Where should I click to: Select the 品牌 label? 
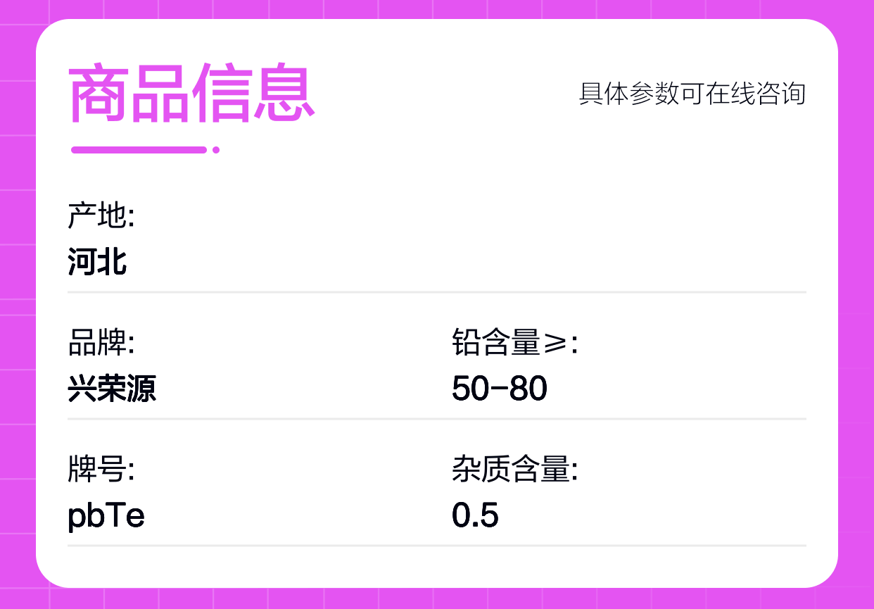101,344
